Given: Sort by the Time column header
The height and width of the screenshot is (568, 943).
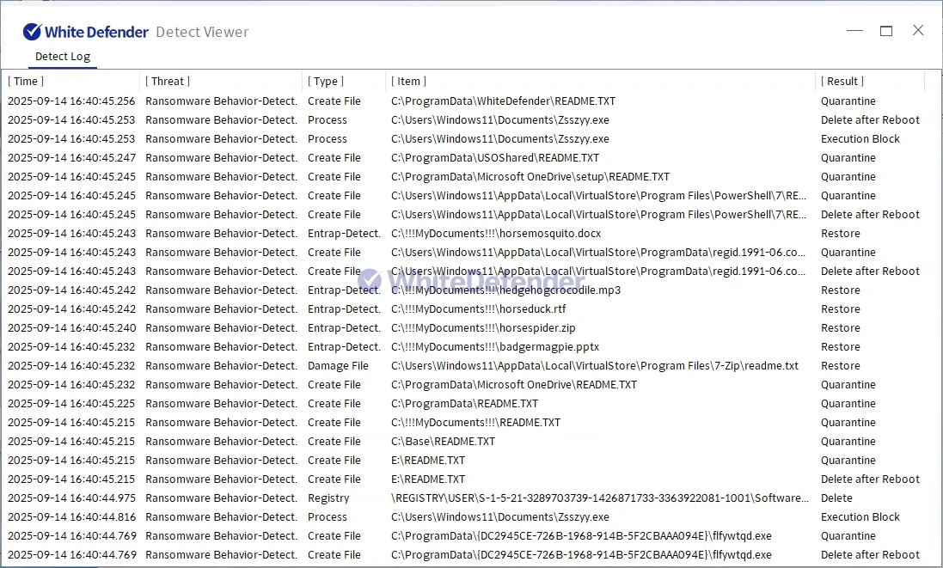Looking at the screenshot, I should pyautogui.click(x=26, y=82).
